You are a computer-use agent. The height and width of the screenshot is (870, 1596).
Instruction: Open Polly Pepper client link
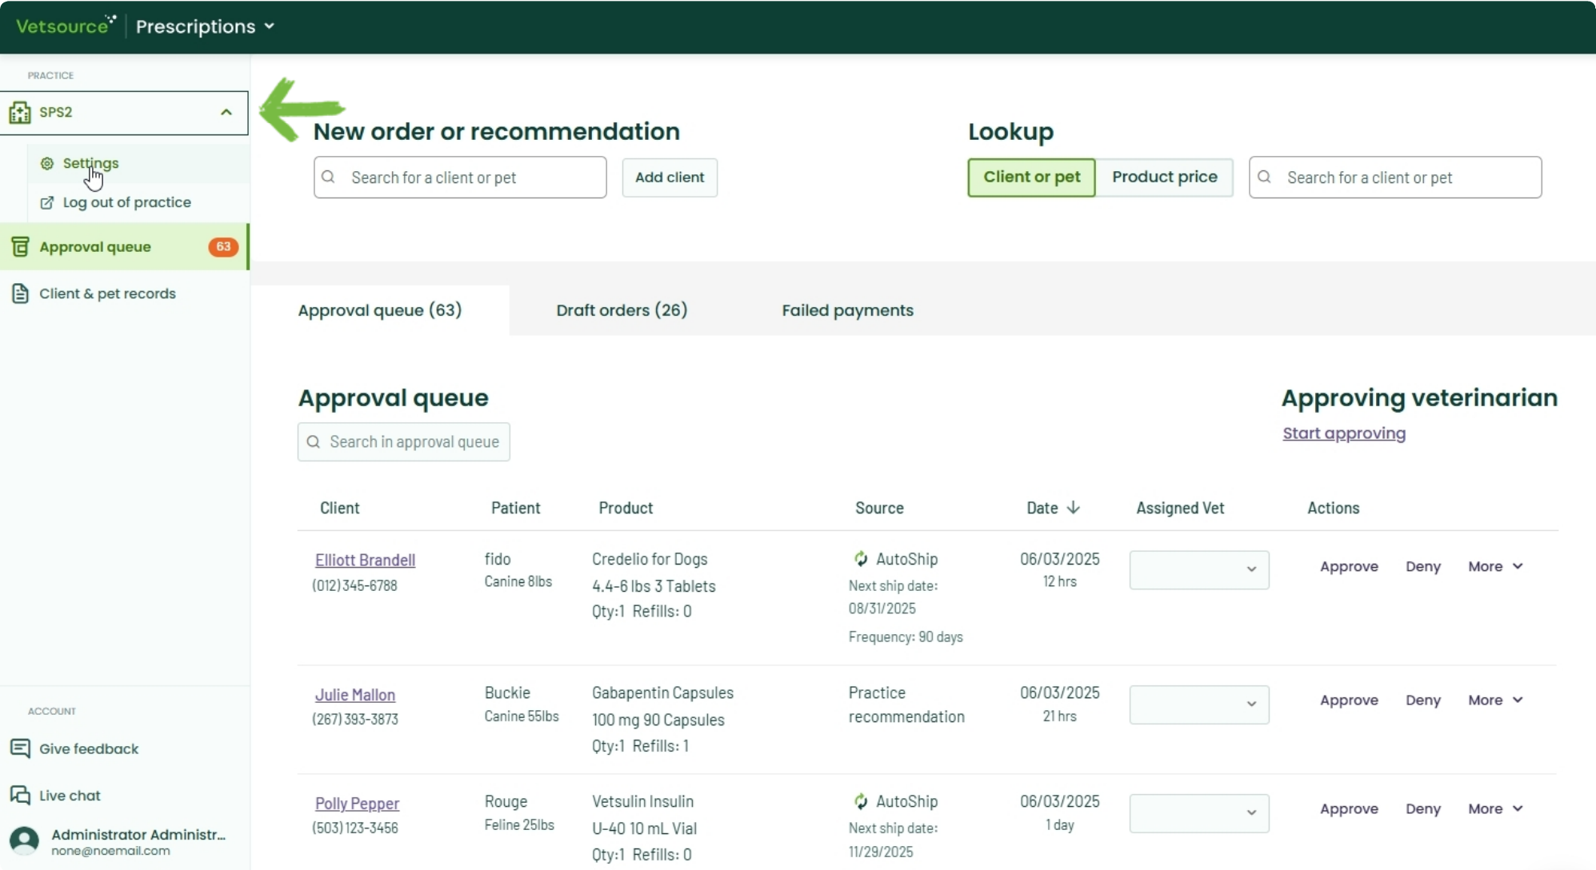pos(357,804)
